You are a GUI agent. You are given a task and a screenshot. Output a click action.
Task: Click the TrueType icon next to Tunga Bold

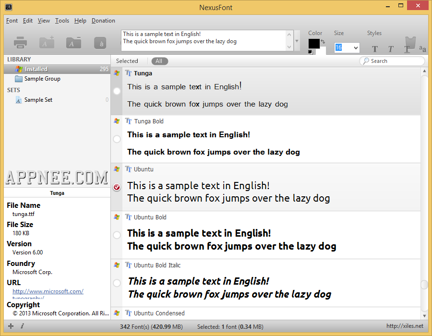click(x=128, y=121)
